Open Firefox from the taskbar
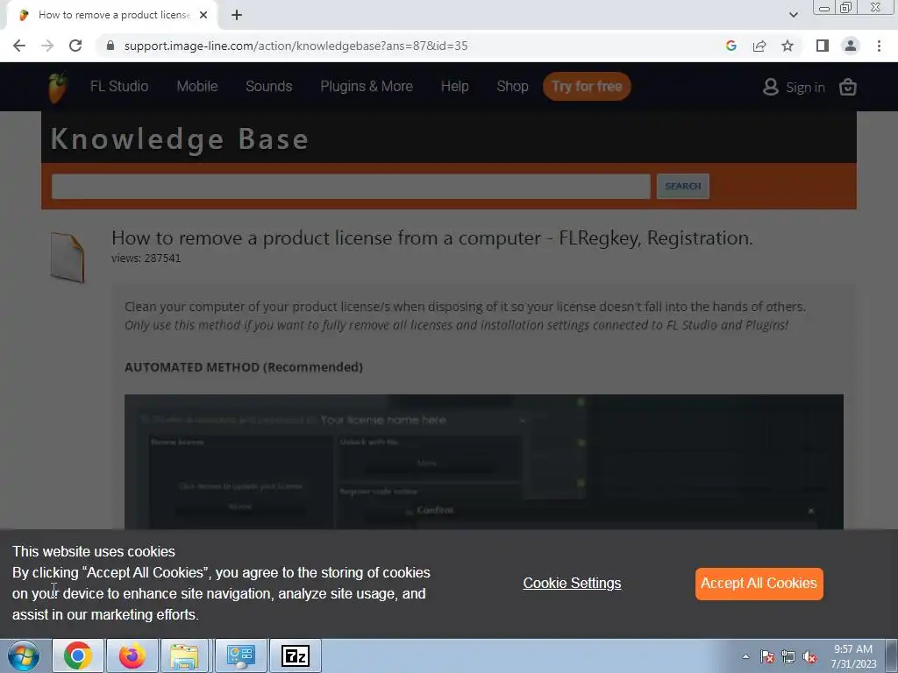898x673 pixels. click(x=132, y=655)
